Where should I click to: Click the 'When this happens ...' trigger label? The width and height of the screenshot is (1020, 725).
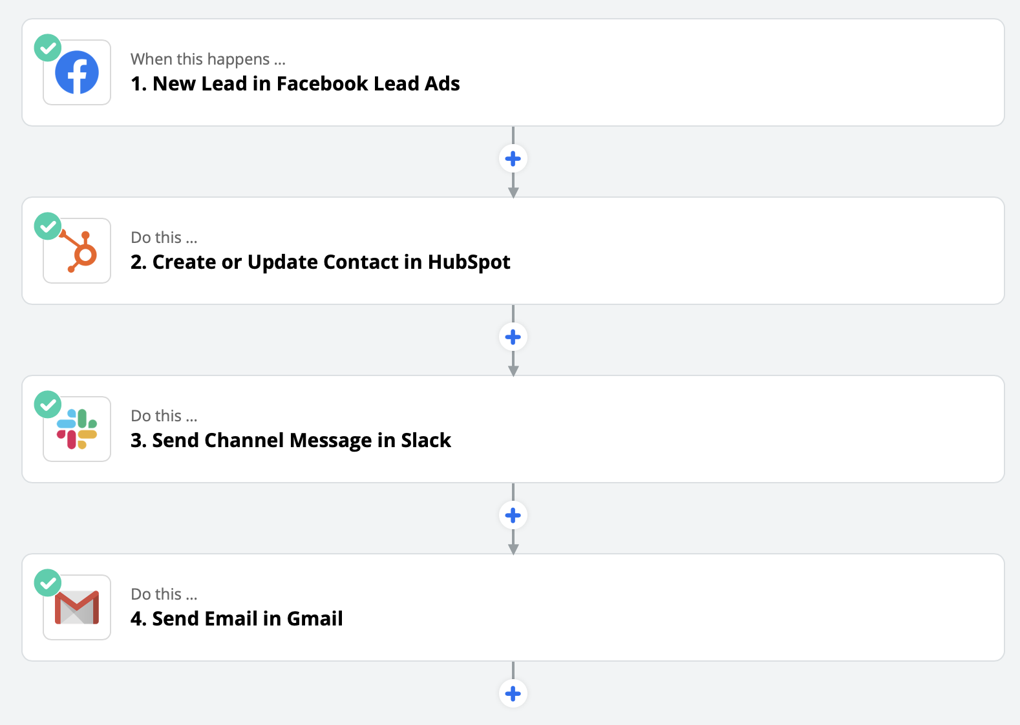coord(207,59)
